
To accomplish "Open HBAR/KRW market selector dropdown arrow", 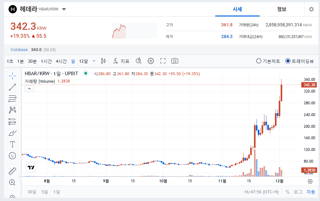I will point(64,9).
